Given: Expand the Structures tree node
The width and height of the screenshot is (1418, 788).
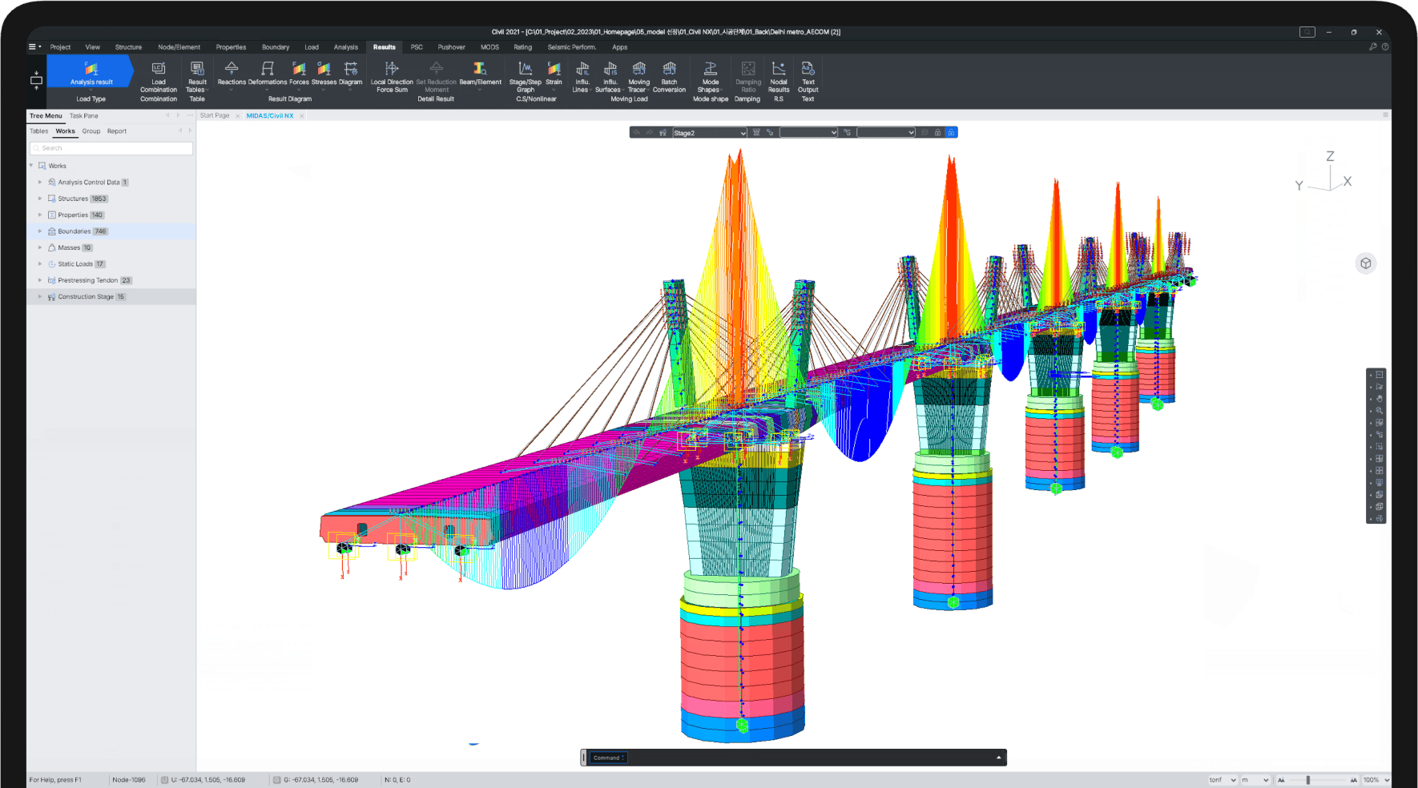Looking at the screenshot, I should coord(40,199).
